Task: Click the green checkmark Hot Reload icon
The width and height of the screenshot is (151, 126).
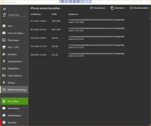Action: coord(87,2)
